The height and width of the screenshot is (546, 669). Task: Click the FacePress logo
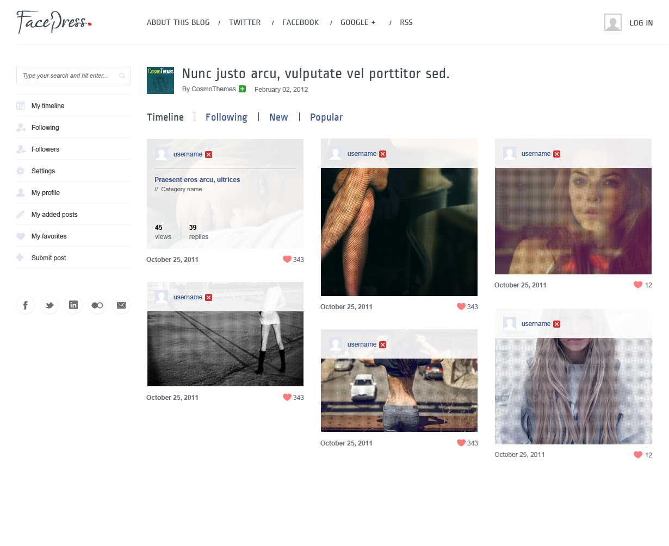(x=54, y=22)
